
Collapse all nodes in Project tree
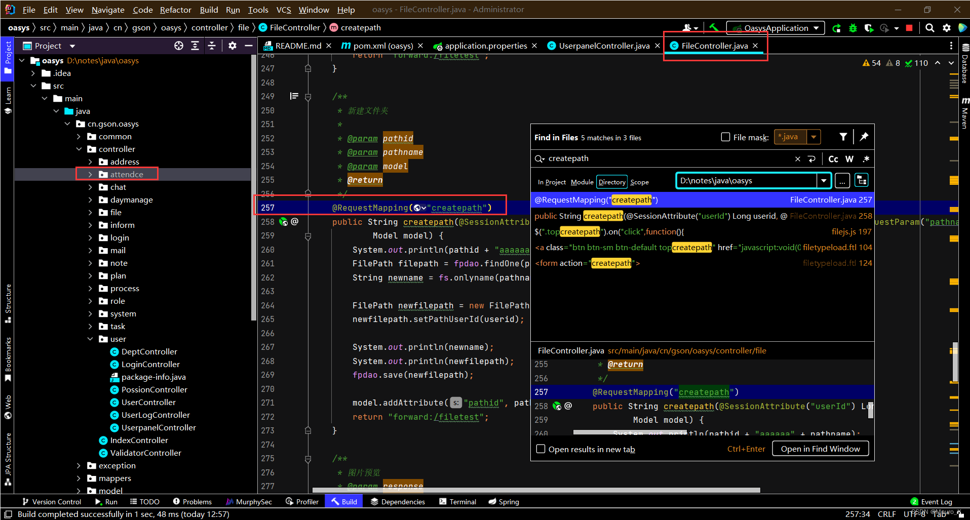[212, 46]
